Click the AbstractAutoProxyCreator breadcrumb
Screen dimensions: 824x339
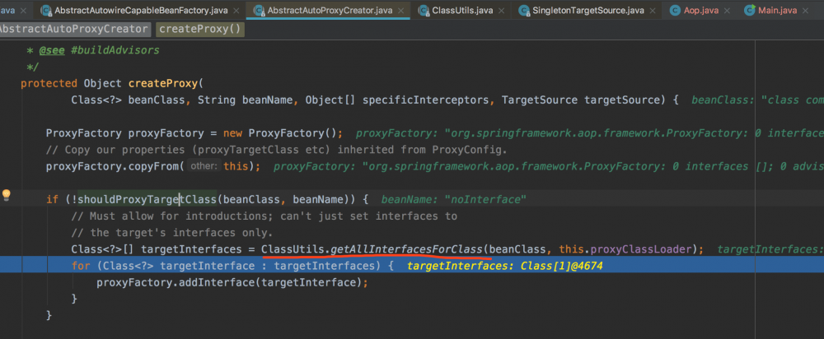[75, 30]
